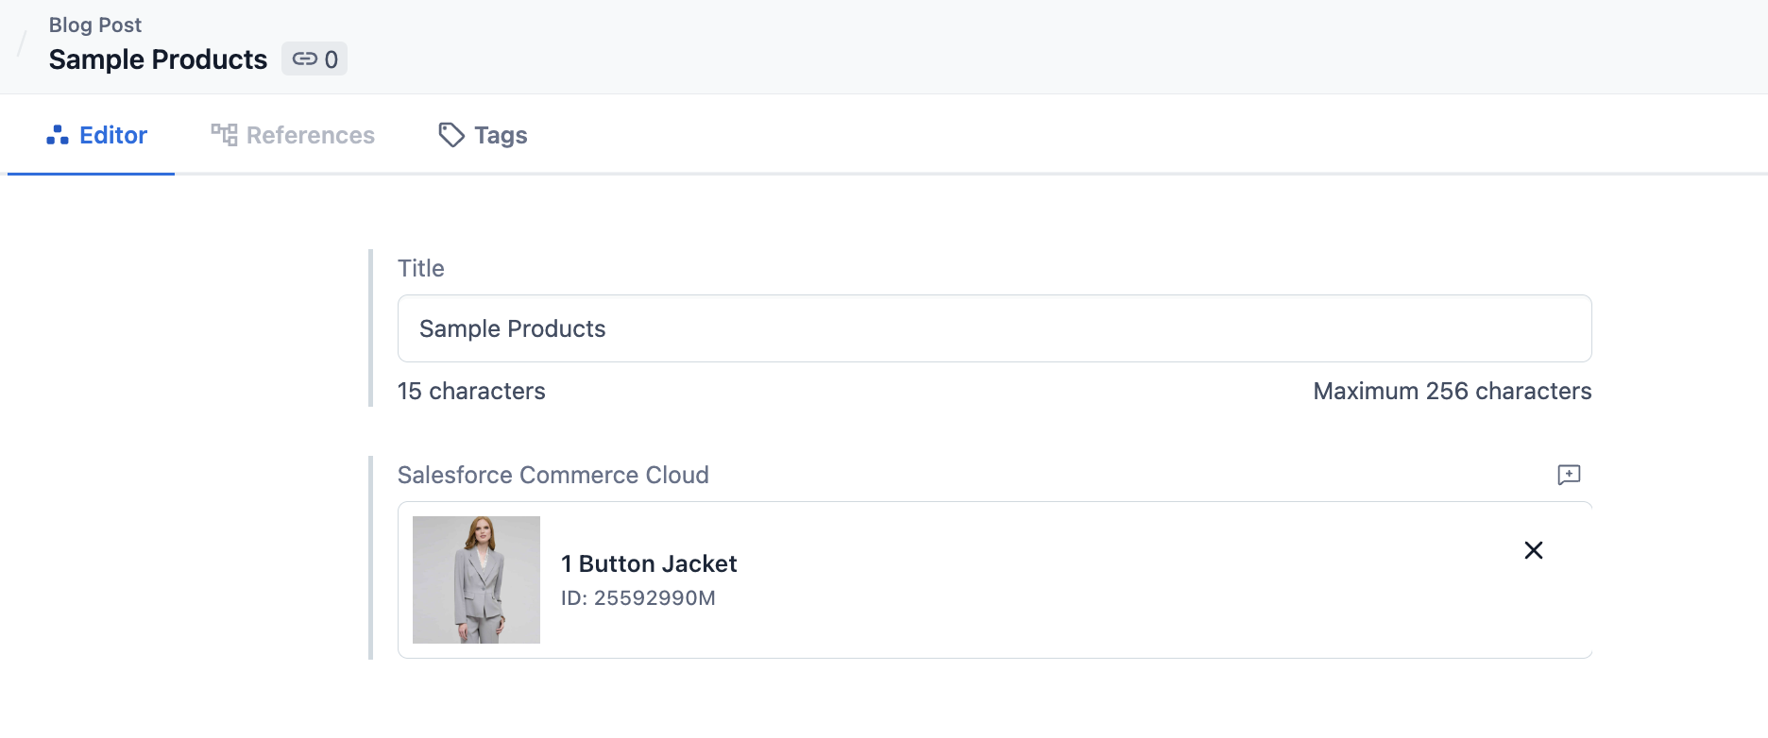Remove the 1 Button Jacket product
Screen dimensions: 1768x738
pos(1533,550)
